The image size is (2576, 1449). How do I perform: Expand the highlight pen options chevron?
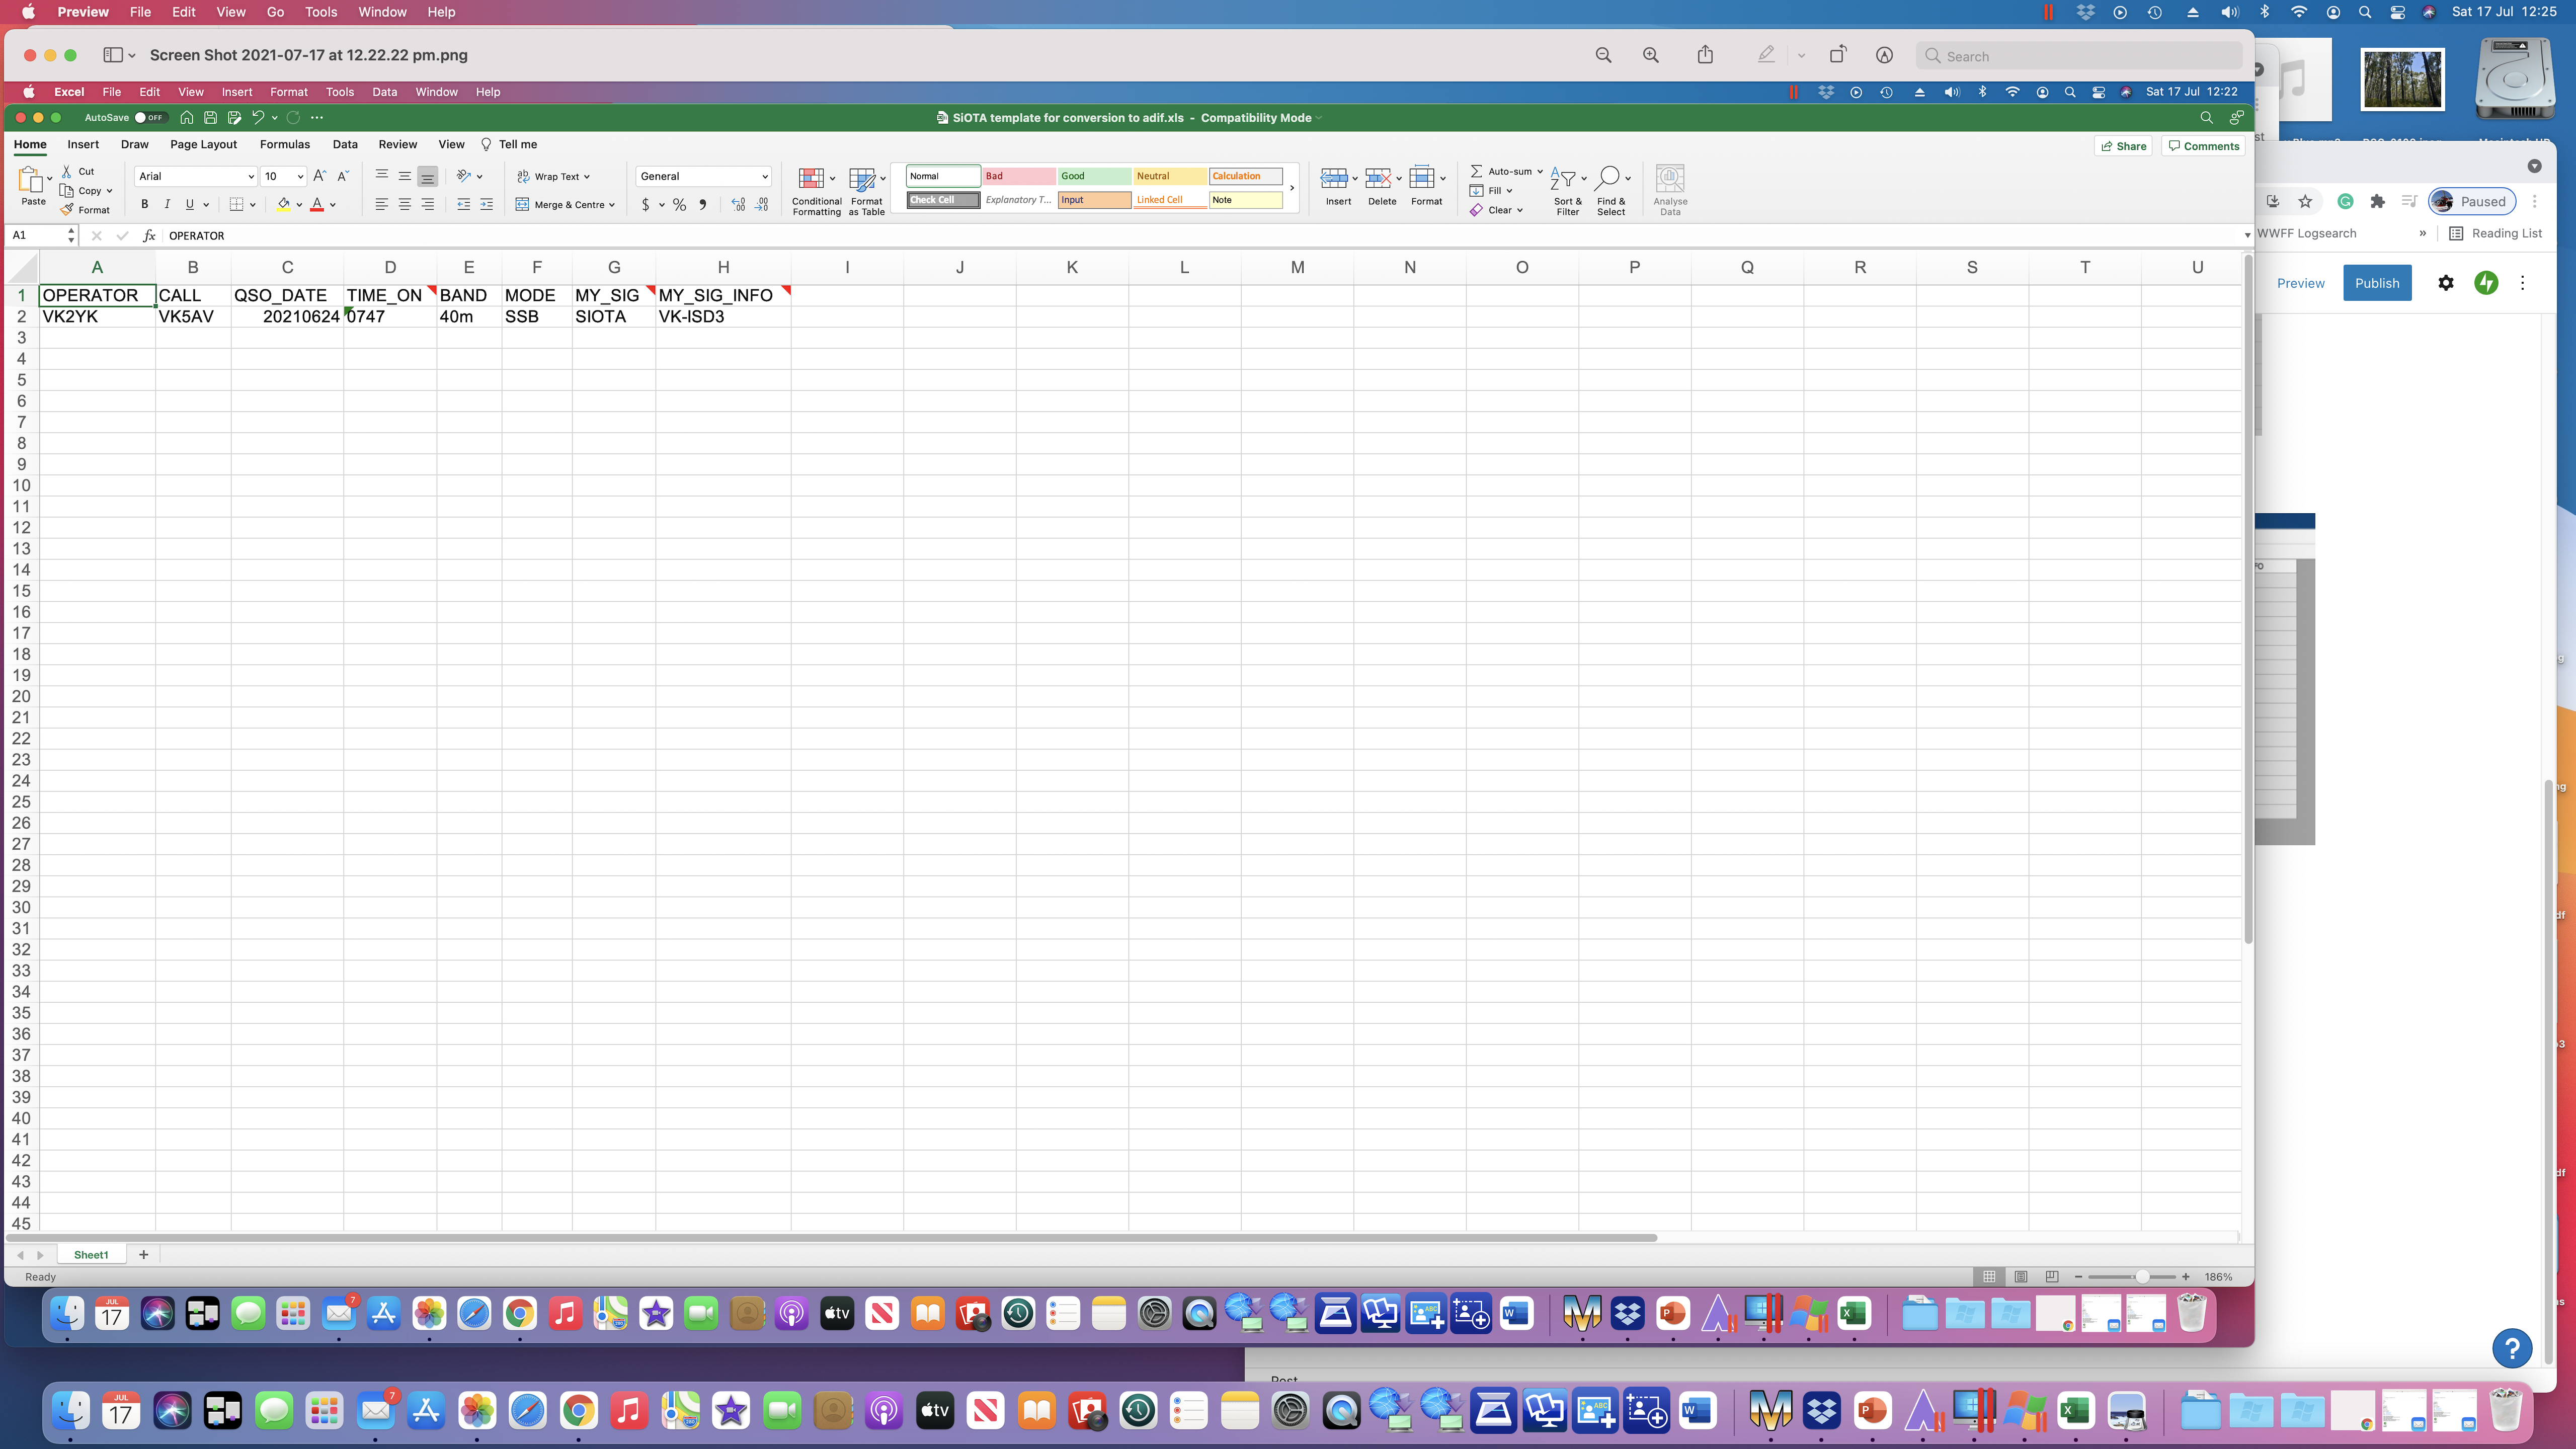click(1801, 56)
